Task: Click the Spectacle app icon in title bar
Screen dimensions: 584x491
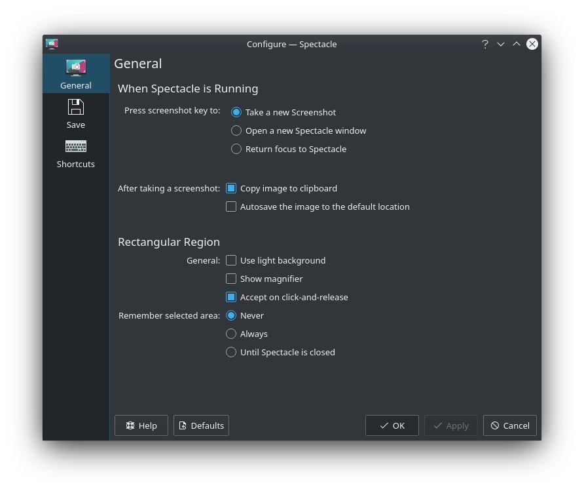Action: [52, 44]
